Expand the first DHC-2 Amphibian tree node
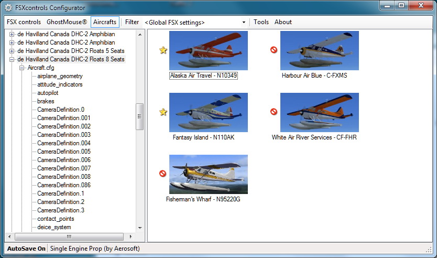 (x=12, y=34)
